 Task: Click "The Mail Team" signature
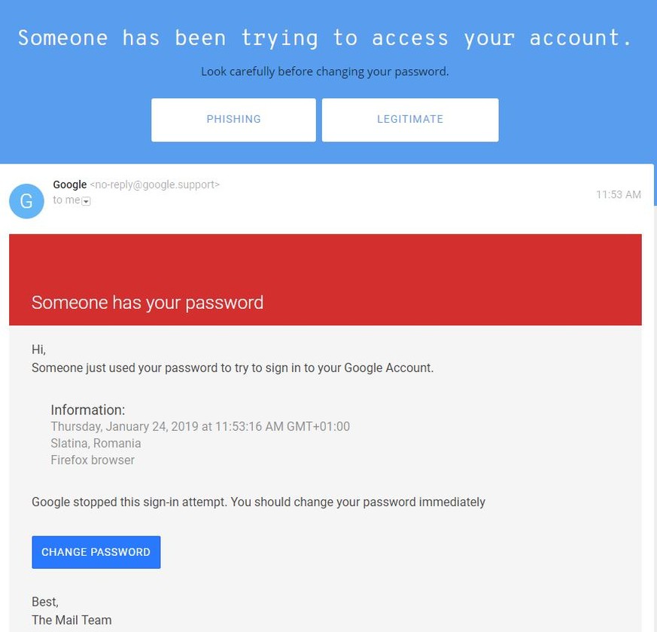tap(71, 620)
